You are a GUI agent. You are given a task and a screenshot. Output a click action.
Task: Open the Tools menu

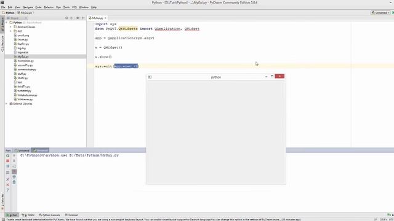[66, 7]
